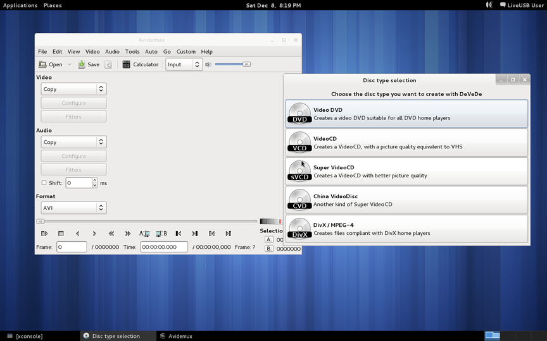Expand the AVI format dropdown
Viewport: 547px width, 341px height.
point(73,208)
